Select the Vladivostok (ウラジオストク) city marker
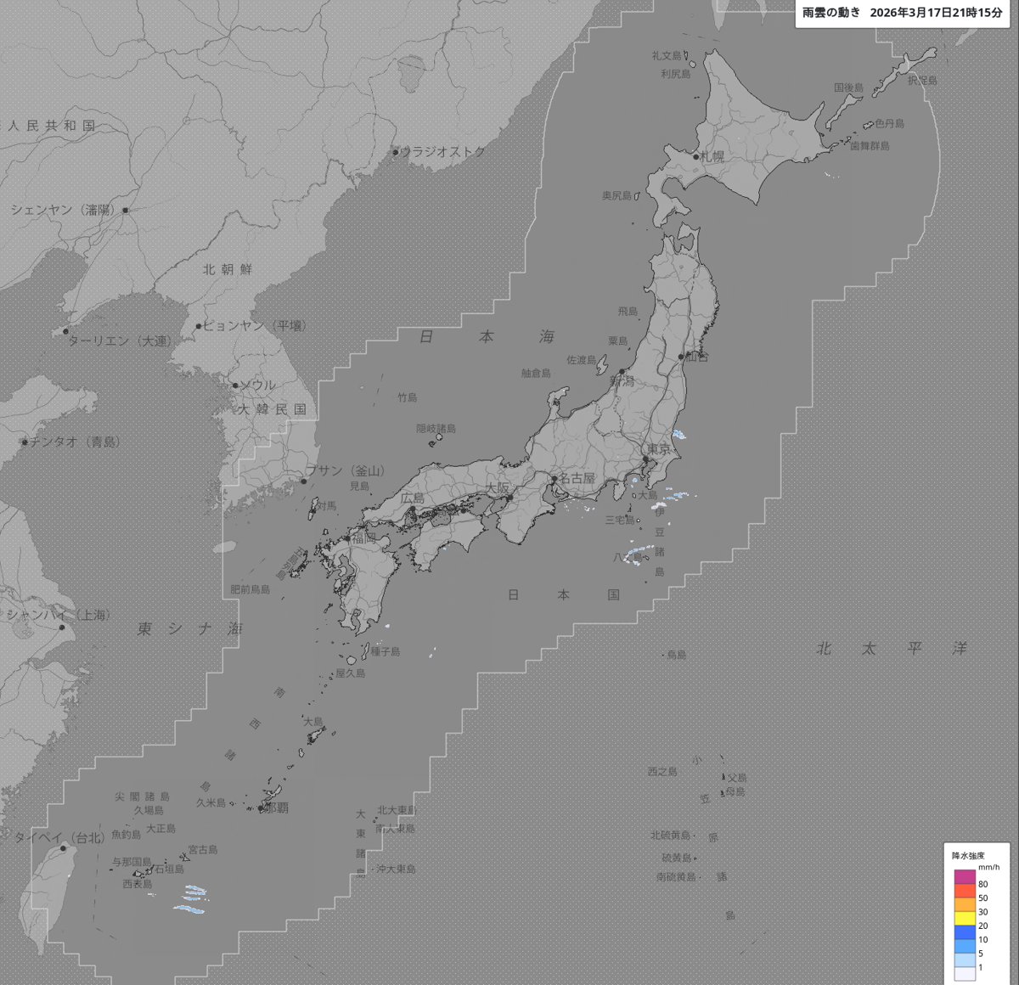Screen dimensions: 1019x985 pyautogui.click(x=395, y=154)
